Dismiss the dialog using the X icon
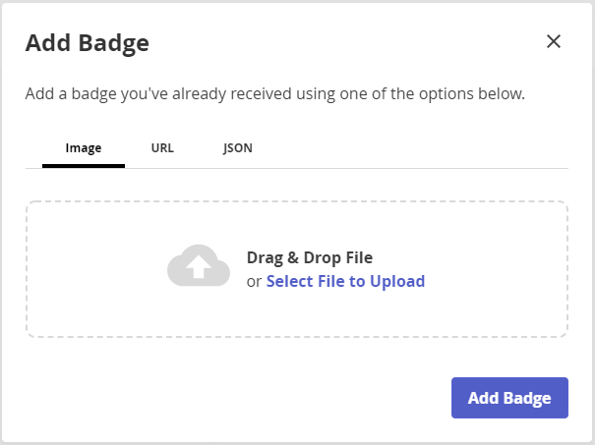This screenshot has width=595, height=445. point(554,41)
